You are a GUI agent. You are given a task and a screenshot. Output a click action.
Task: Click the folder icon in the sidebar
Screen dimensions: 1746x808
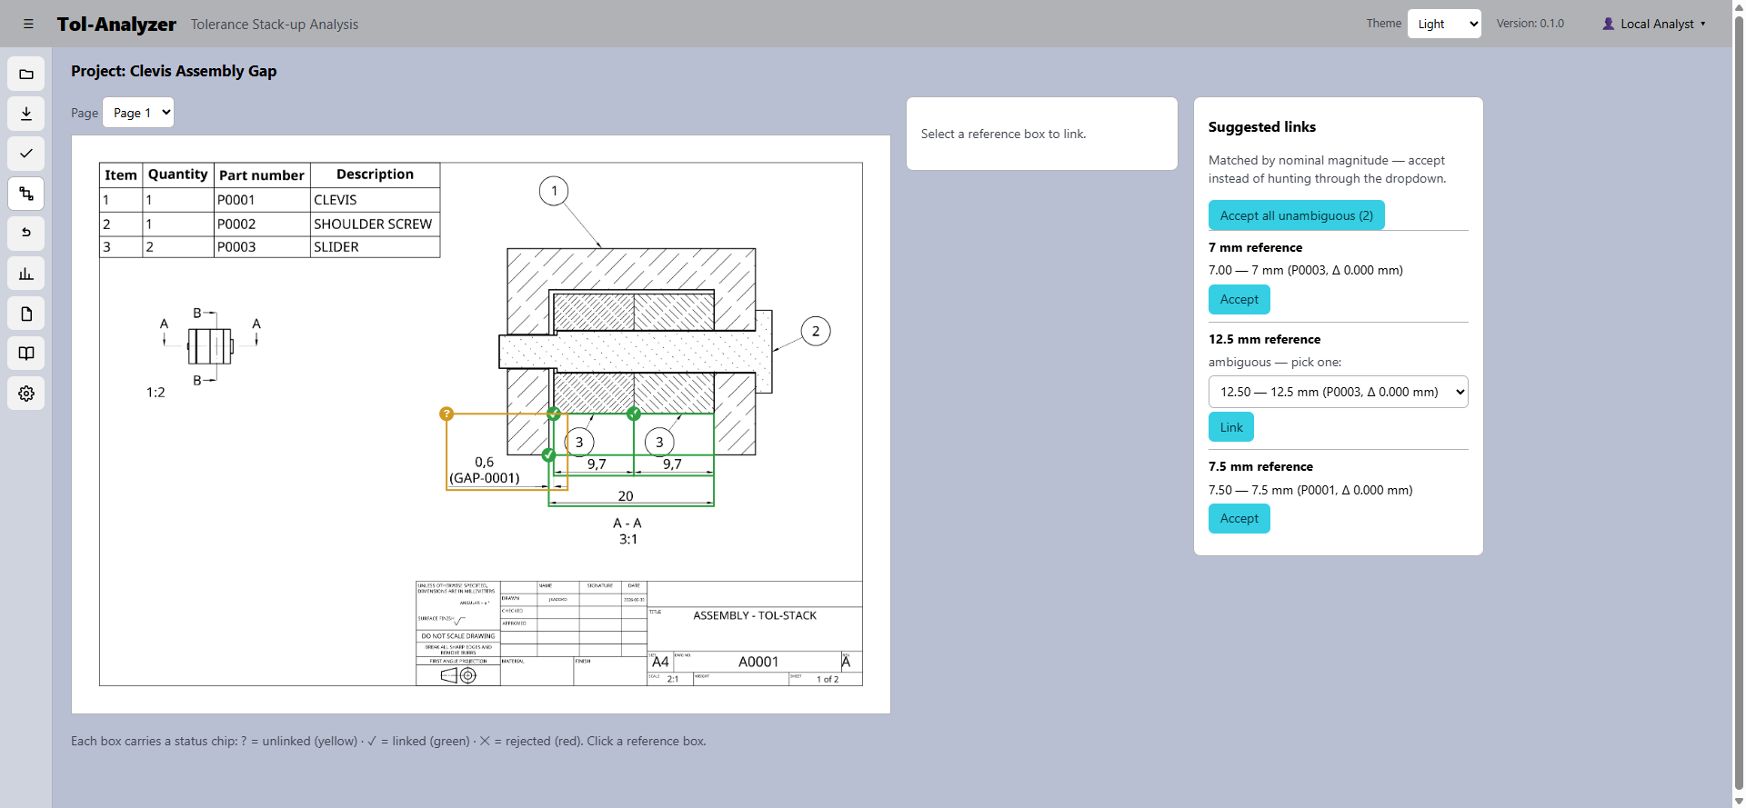26,74
